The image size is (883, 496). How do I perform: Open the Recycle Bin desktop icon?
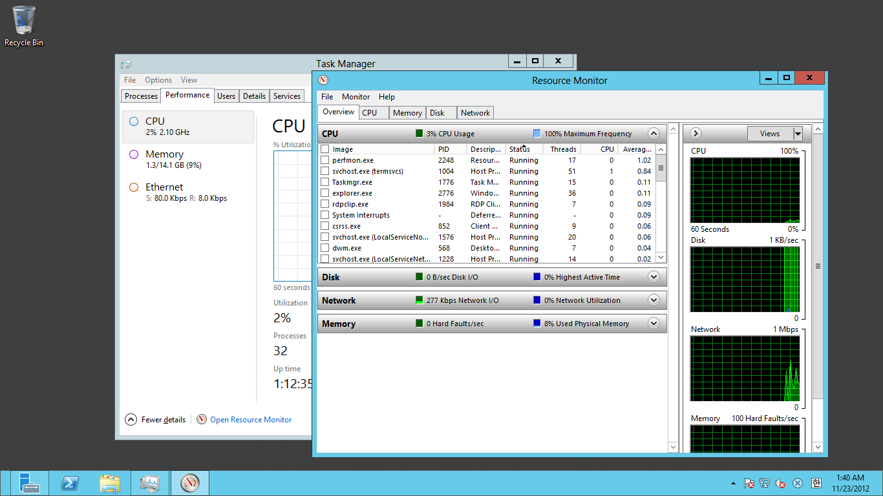(24, 26)
